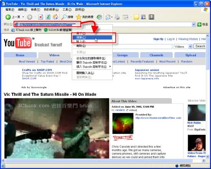Screen dimensions: 211x169
Task: Click the History/Media round green toolbar icon
Action: click(99, 17)
